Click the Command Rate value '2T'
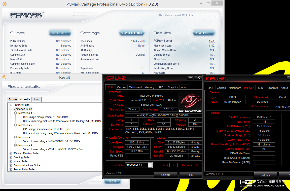This screenshot has width=290, height=191. point(264,149)
